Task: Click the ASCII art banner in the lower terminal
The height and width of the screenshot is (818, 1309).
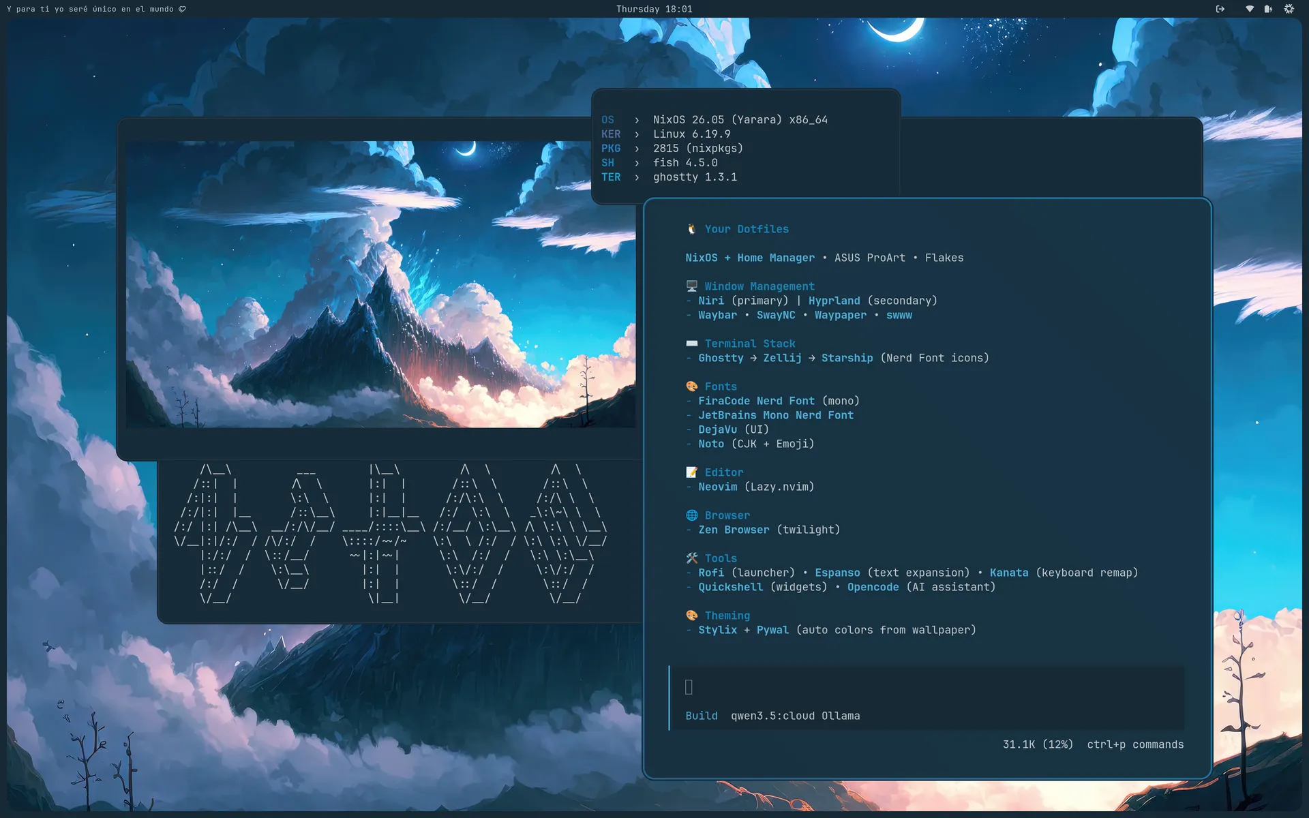Action: [390, 534]
